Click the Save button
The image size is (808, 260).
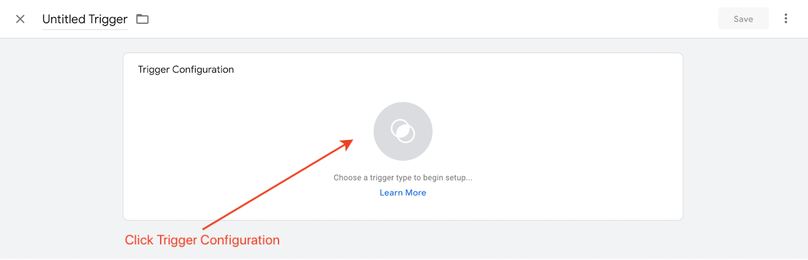pyautogui.click(x=743, y=19)
